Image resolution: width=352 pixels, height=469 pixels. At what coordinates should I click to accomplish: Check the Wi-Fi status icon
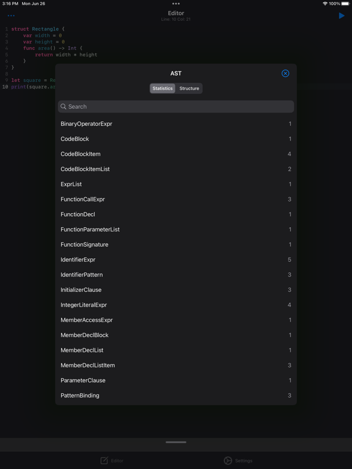(324, 4)
